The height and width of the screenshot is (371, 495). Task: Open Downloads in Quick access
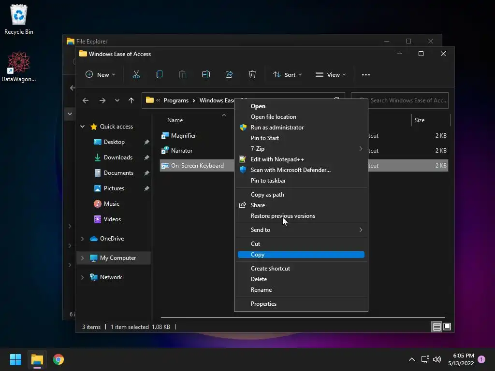(113, 157)
